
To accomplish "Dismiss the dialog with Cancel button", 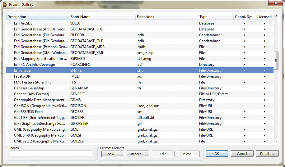I will pos(242,154).
